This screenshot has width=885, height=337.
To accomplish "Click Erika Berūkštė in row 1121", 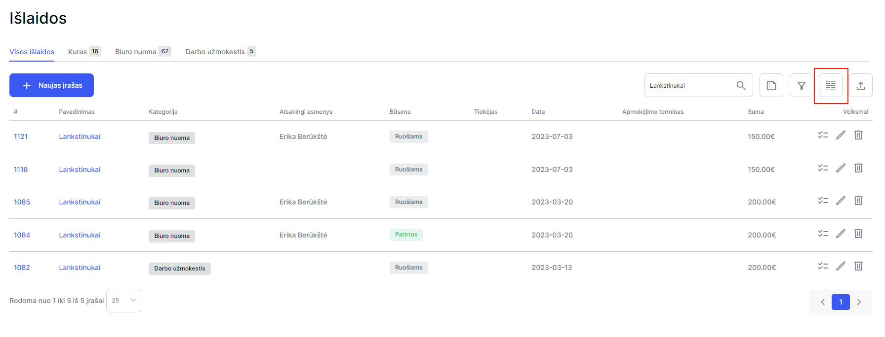I will coord(303,136).
